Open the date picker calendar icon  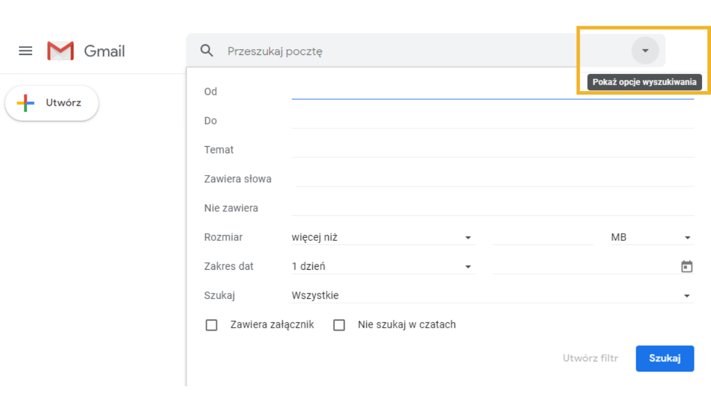pos(687,266)
